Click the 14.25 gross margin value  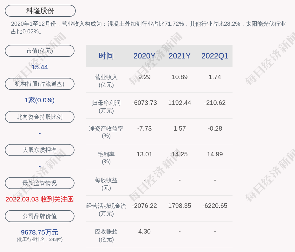pyautogui.click(x=180, y=154)
